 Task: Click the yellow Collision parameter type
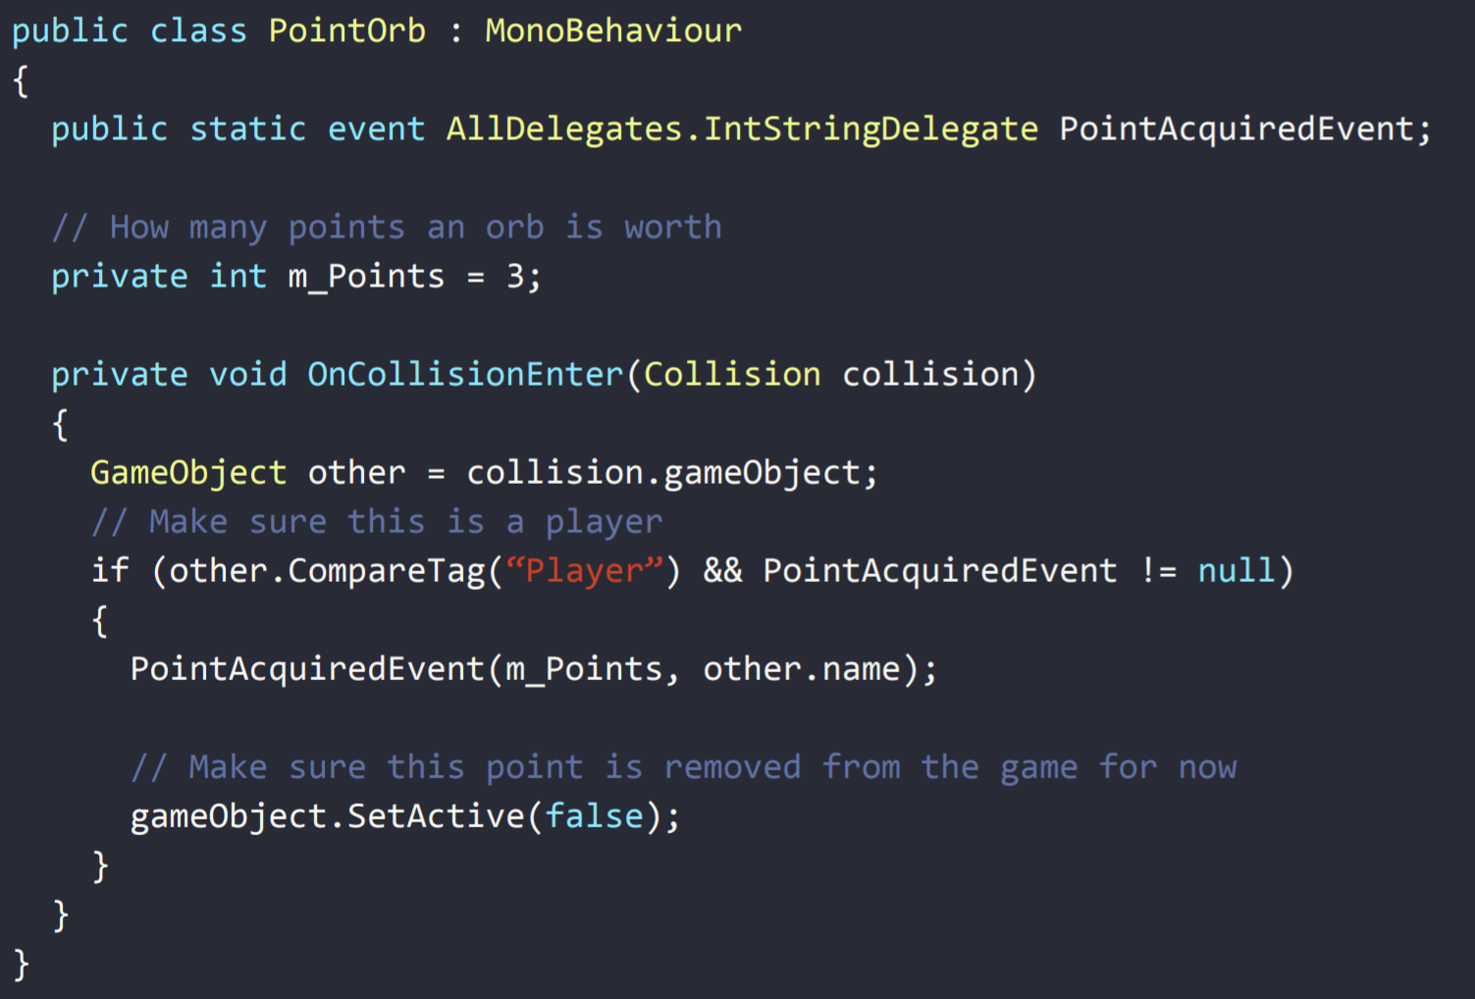tap(732, 375)
